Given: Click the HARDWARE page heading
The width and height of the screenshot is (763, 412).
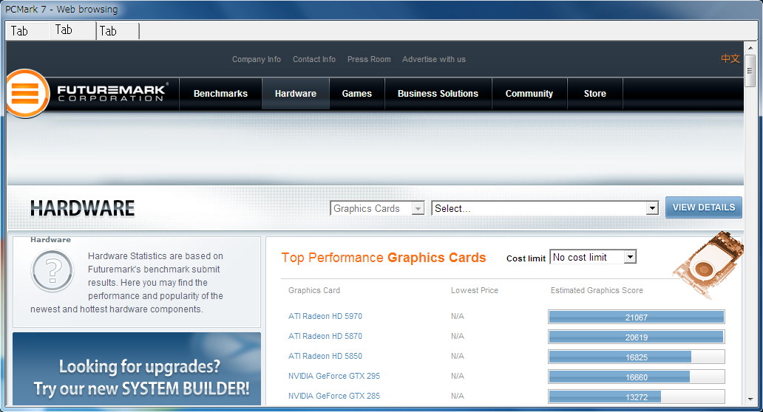Looking at the screenshot, I should pyautogui.click(x=82, y=208).
